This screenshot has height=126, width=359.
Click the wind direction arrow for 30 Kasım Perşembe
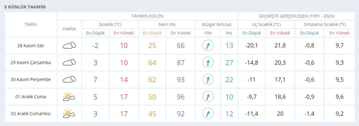208,79
